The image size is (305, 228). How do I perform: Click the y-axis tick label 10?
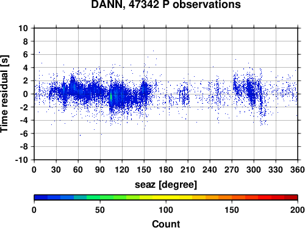(x=23, y=28)
